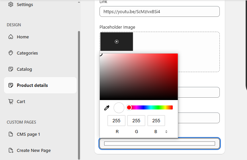Image resolution: width=247 pixels, height=160 pixels.
Task: Go to Home design page
Action: (23, 37)
